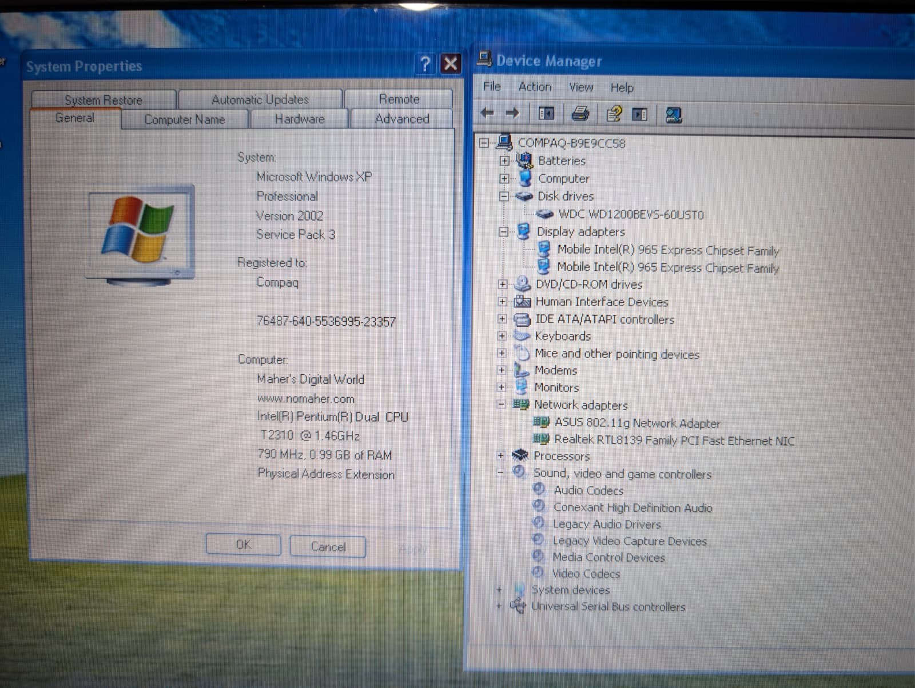Select Media Control Devices entry
Screen dimensions: 915x688
pos(608,557)
